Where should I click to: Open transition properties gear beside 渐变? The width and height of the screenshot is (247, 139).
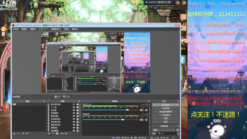coord(178,130)
